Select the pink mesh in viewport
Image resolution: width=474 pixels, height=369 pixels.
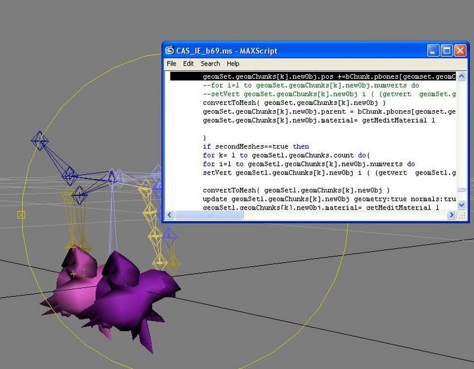click(x=71, y=284)
